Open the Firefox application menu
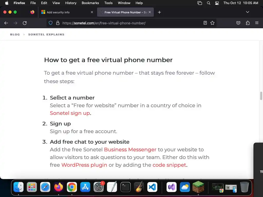The image size is (263, 197). point(19,3)
